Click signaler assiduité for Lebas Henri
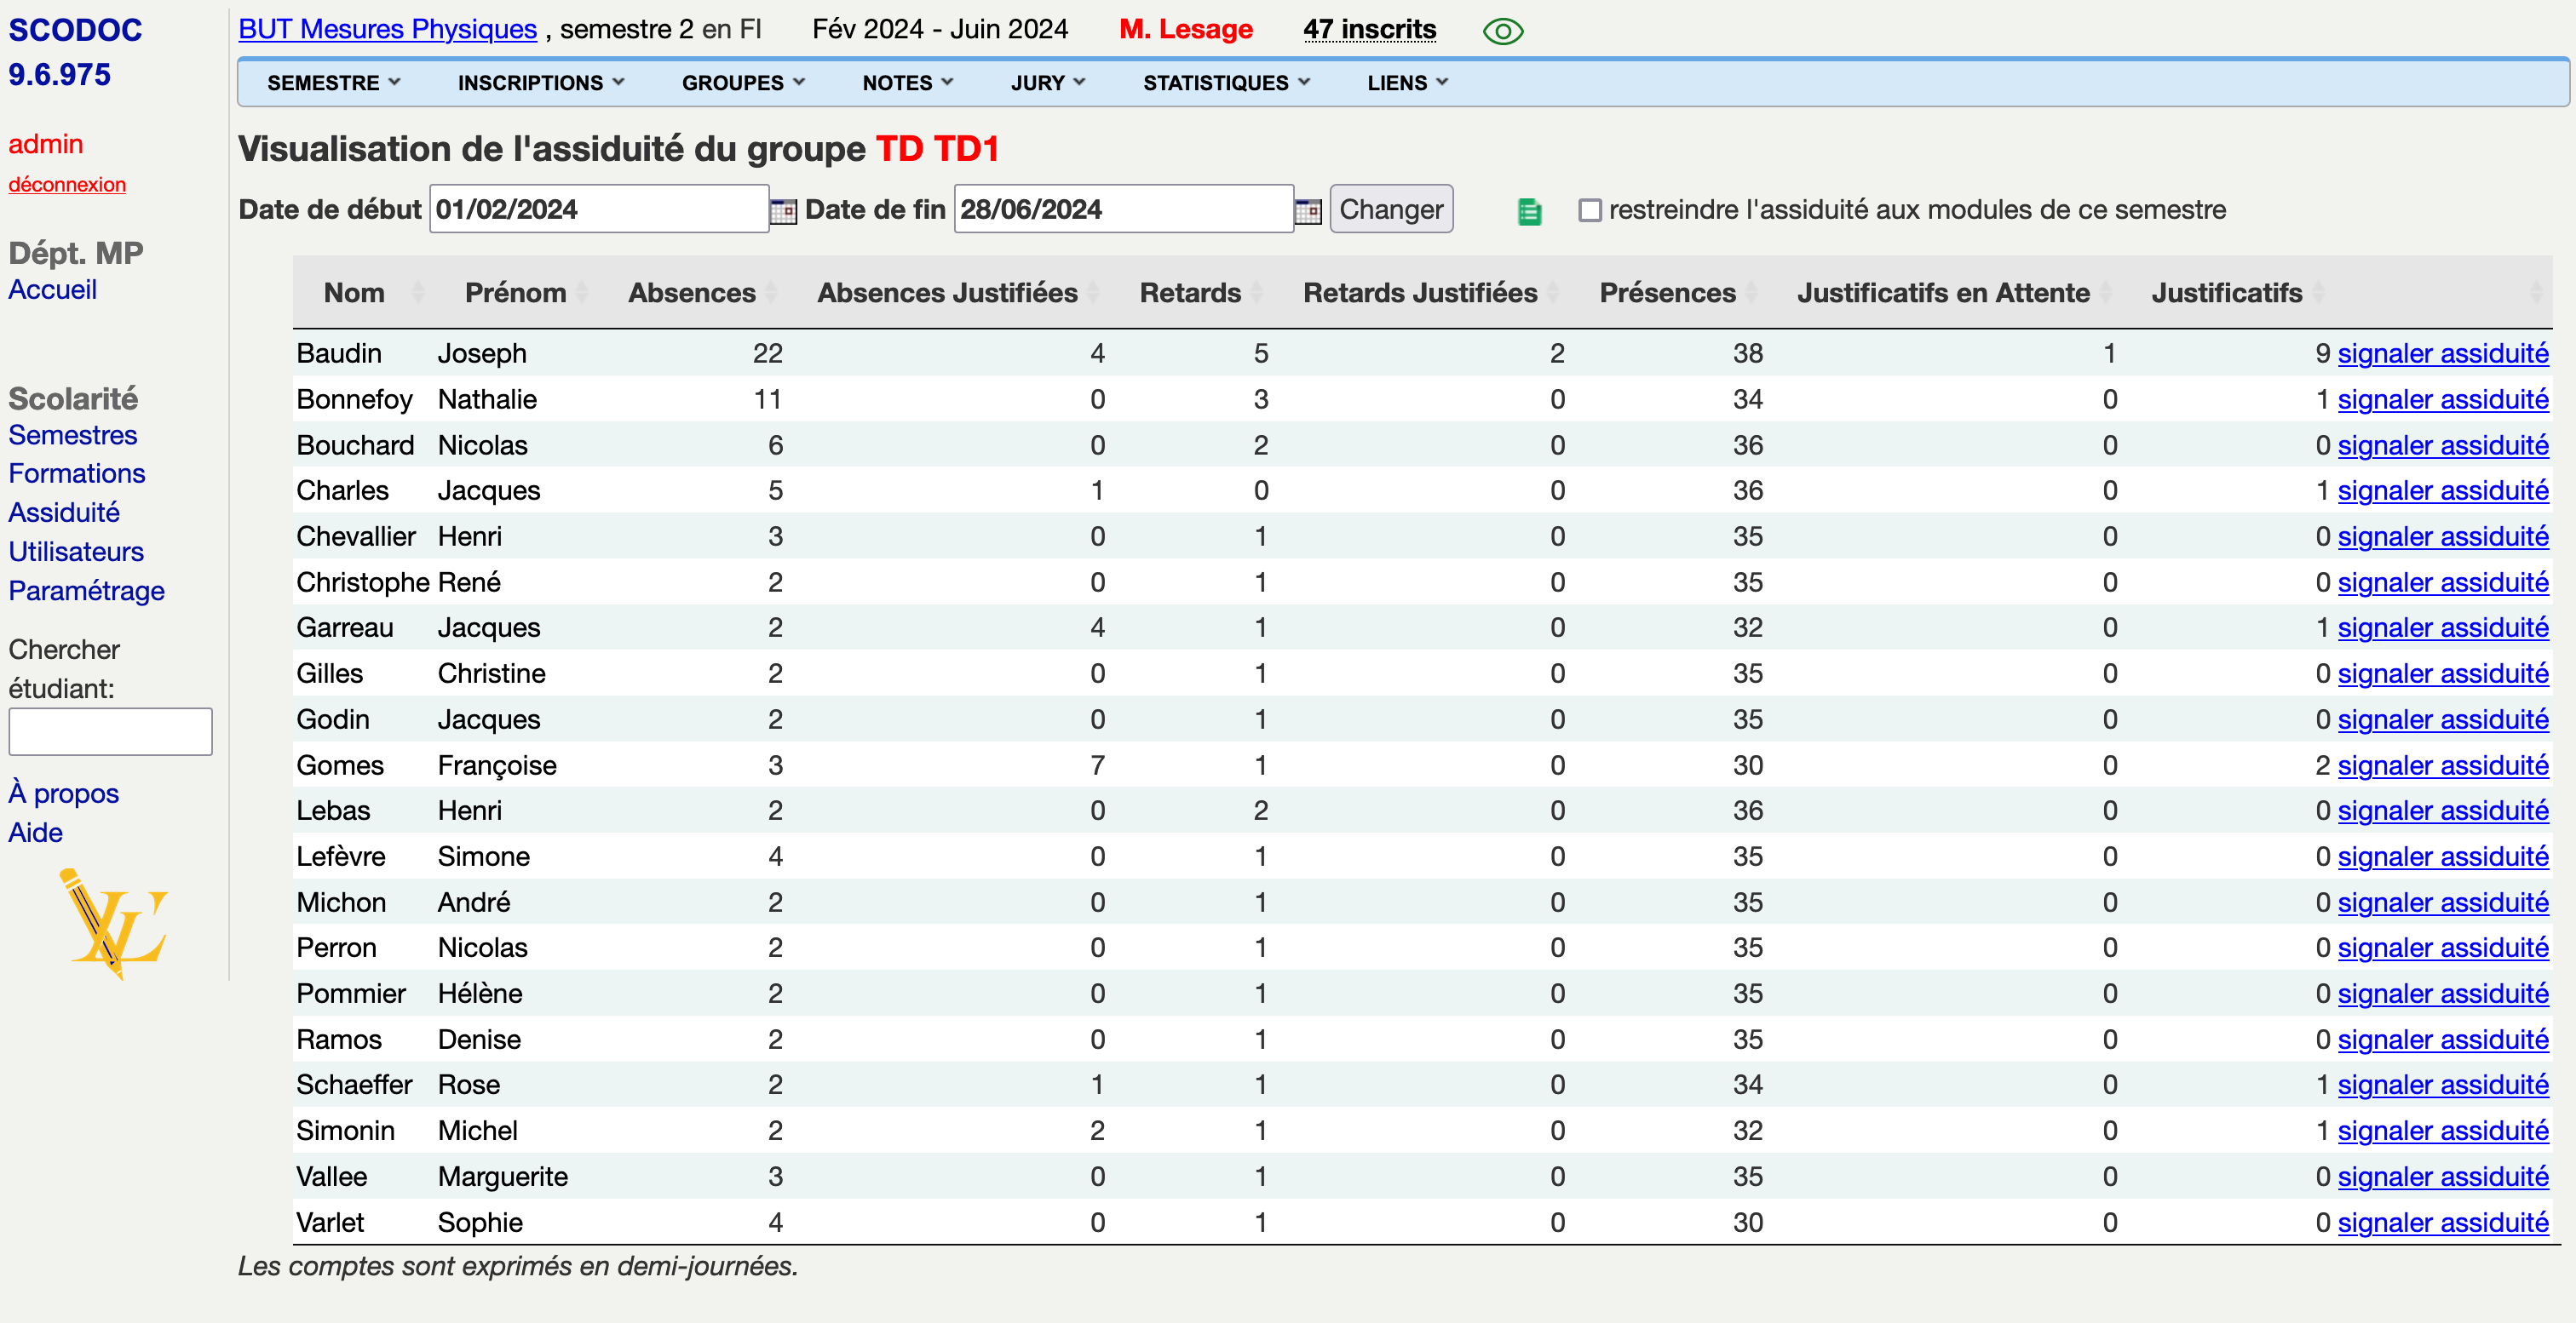Screen dimensions: 2576x1323 pos(2443,811)
